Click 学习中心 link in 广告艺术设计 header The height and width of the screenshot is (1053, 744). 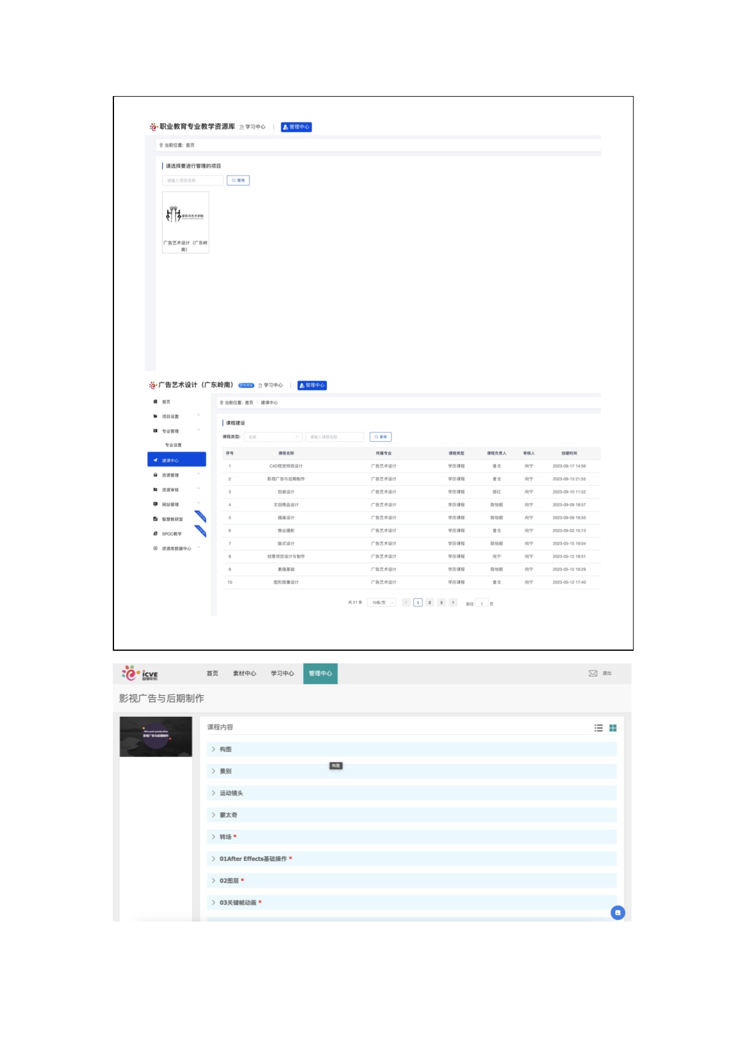click(x=271, y=385)
